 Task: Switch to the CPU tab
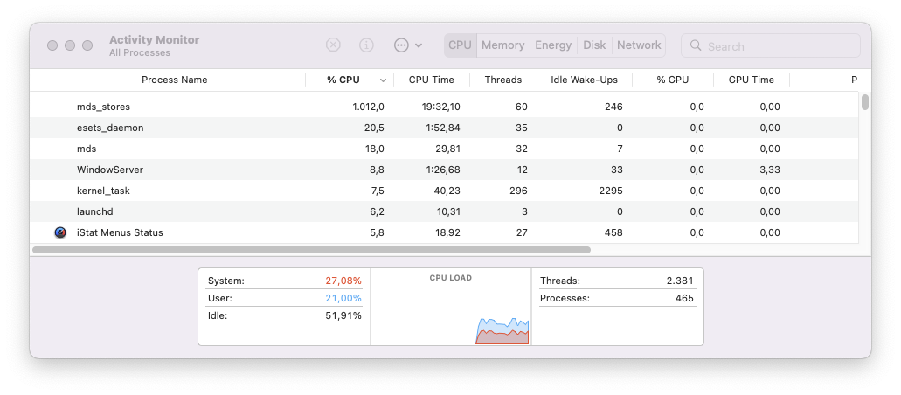tap(460, 45)
